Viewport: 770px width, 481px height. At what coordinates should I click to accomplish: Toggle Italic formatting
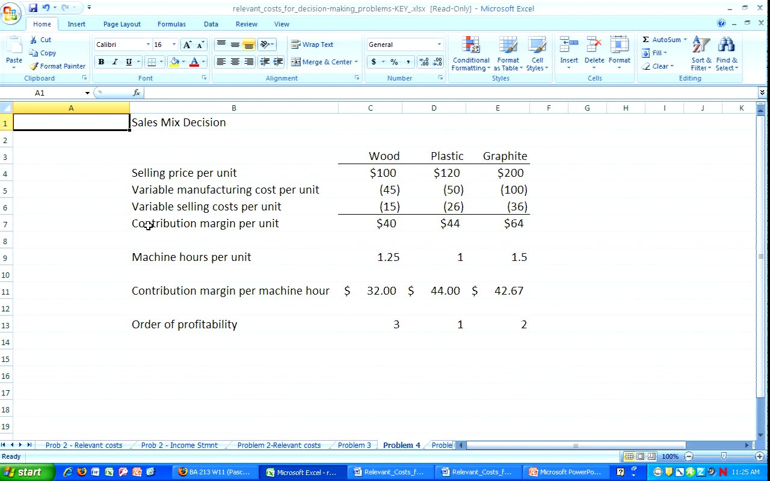tap(115, 62)
